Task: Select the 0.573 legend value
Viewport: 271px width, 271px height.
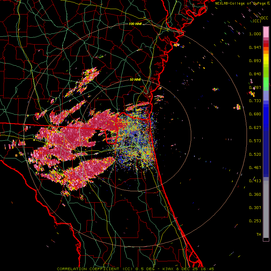Action: (255, 141)
